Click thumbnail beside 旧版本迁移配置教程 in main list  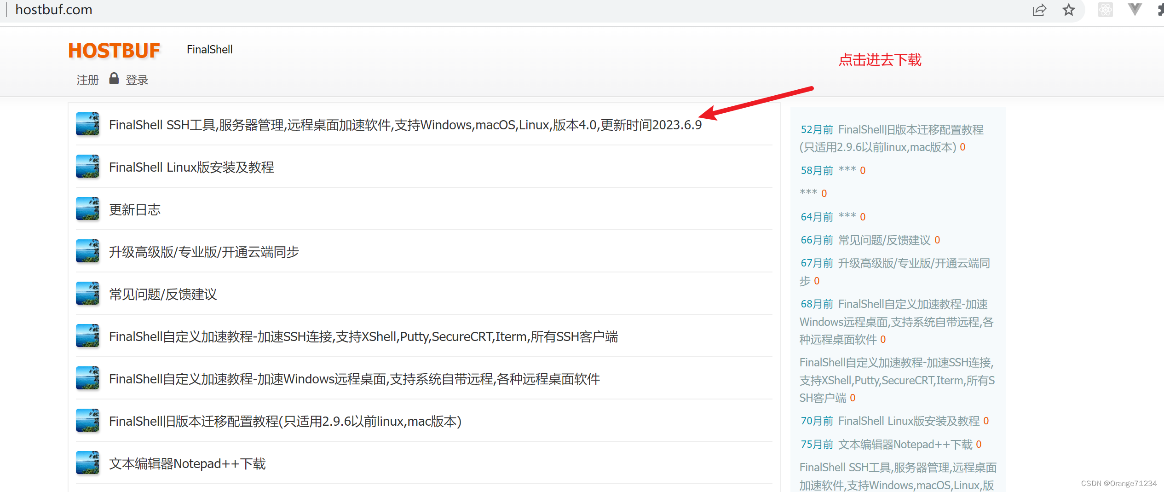click(87, 420)
